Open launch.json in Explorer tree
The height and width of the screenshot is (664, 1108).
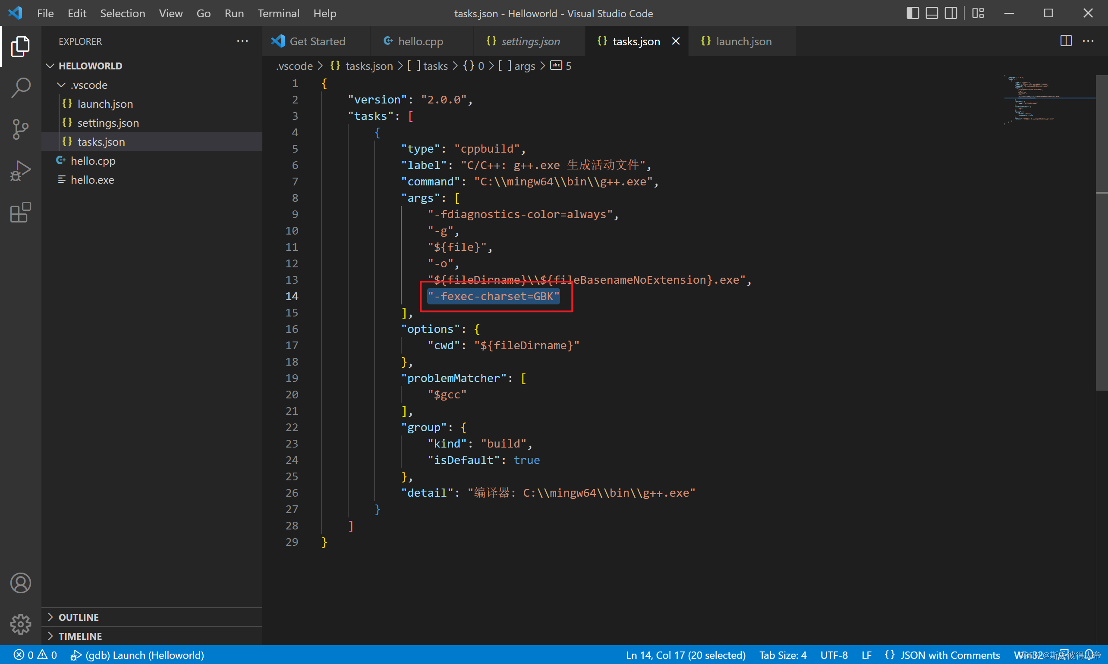[152, 104]
